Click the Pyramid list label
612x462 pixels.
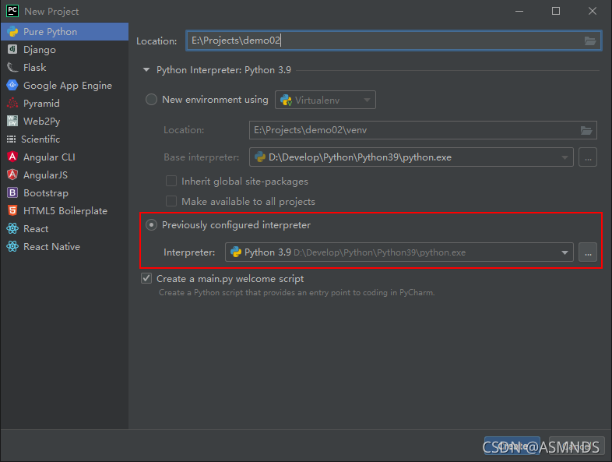41,104
